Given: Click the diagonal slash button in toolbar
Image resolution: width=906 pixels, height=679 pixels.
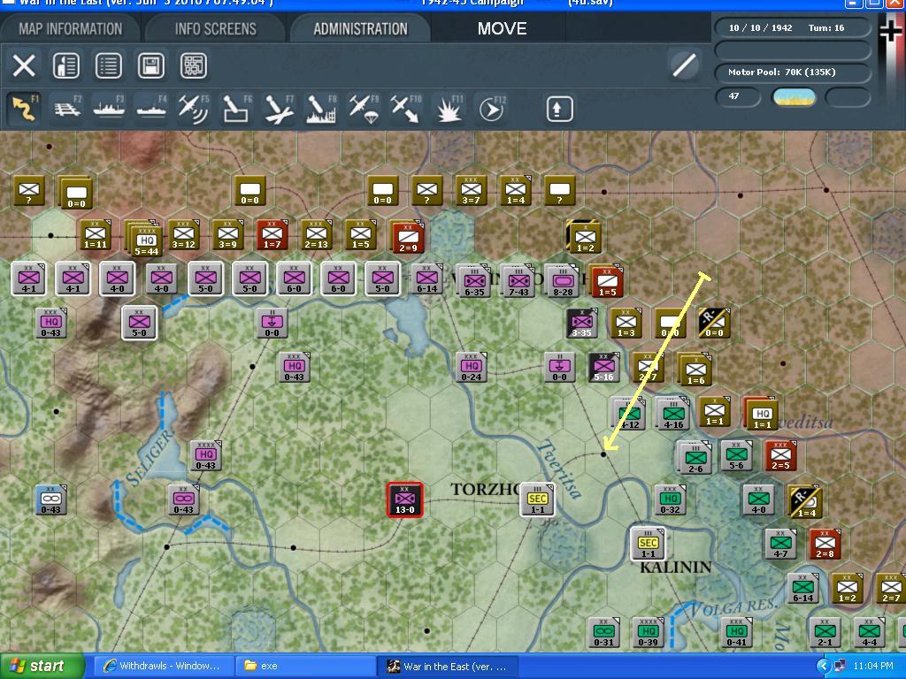Looking at the screenshot, I should (x=684, y=65).
